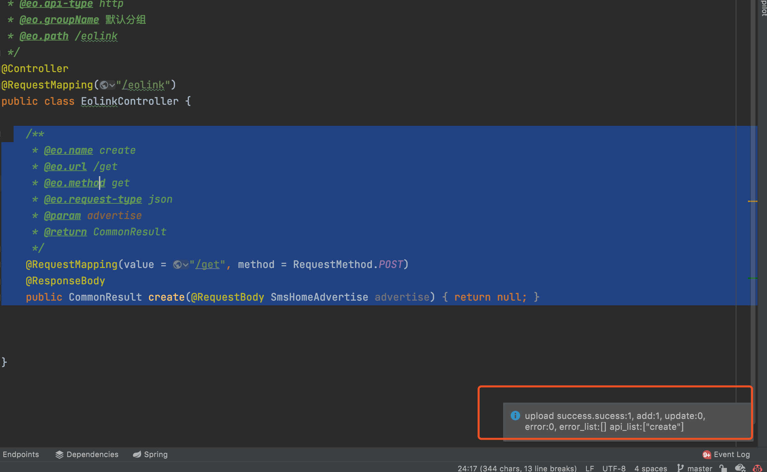Click the Git branch icon beside master

point(680,468)
